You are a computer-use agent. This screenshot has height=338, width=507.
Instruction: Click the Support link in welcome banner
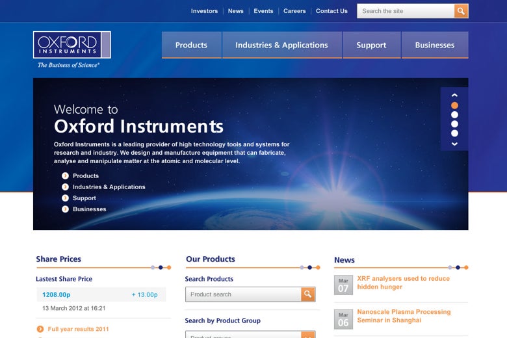pos(84,198)
